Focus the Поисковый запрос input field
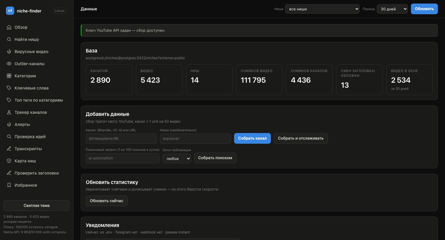Image resolution: width=445 pixels, height=240 pixels. tap(123, 158)
